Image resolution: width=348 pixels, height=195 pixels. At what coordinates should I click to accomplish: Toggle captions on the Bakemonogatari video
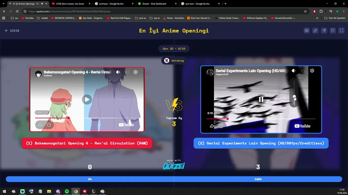[x=127, y=72]
